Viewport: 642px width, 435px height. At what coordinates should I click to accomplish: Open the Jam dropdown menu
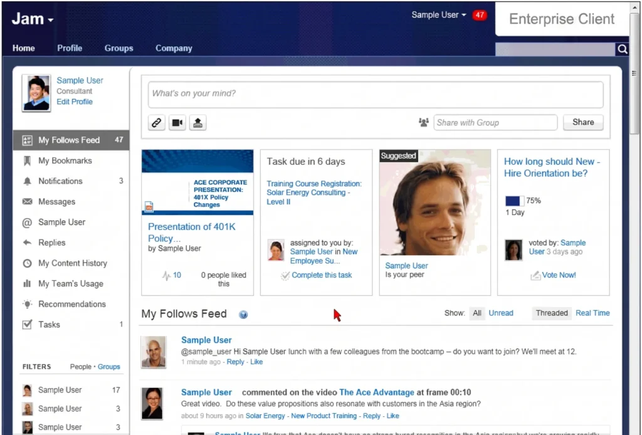(x=33, y=19)
